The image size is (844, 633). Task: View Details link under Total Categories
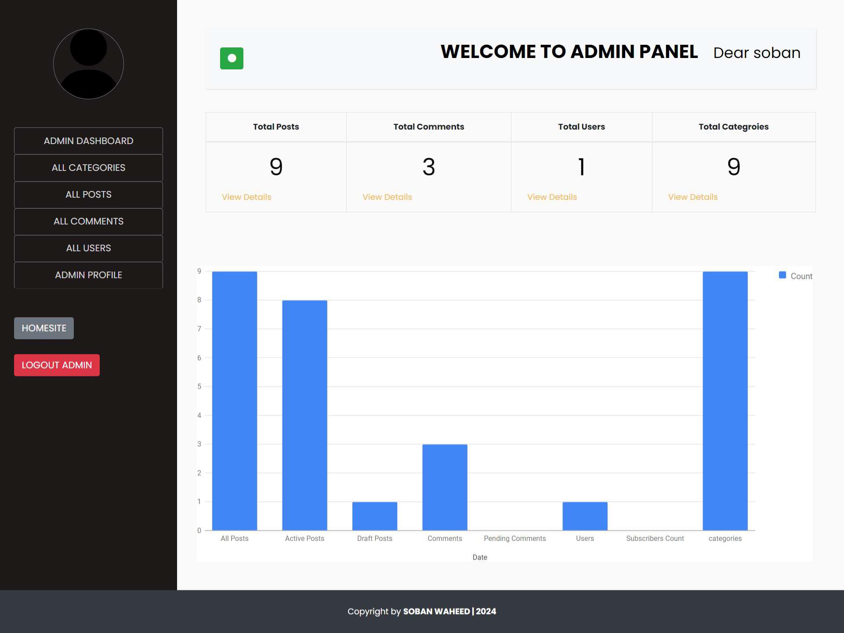point(692,197)
